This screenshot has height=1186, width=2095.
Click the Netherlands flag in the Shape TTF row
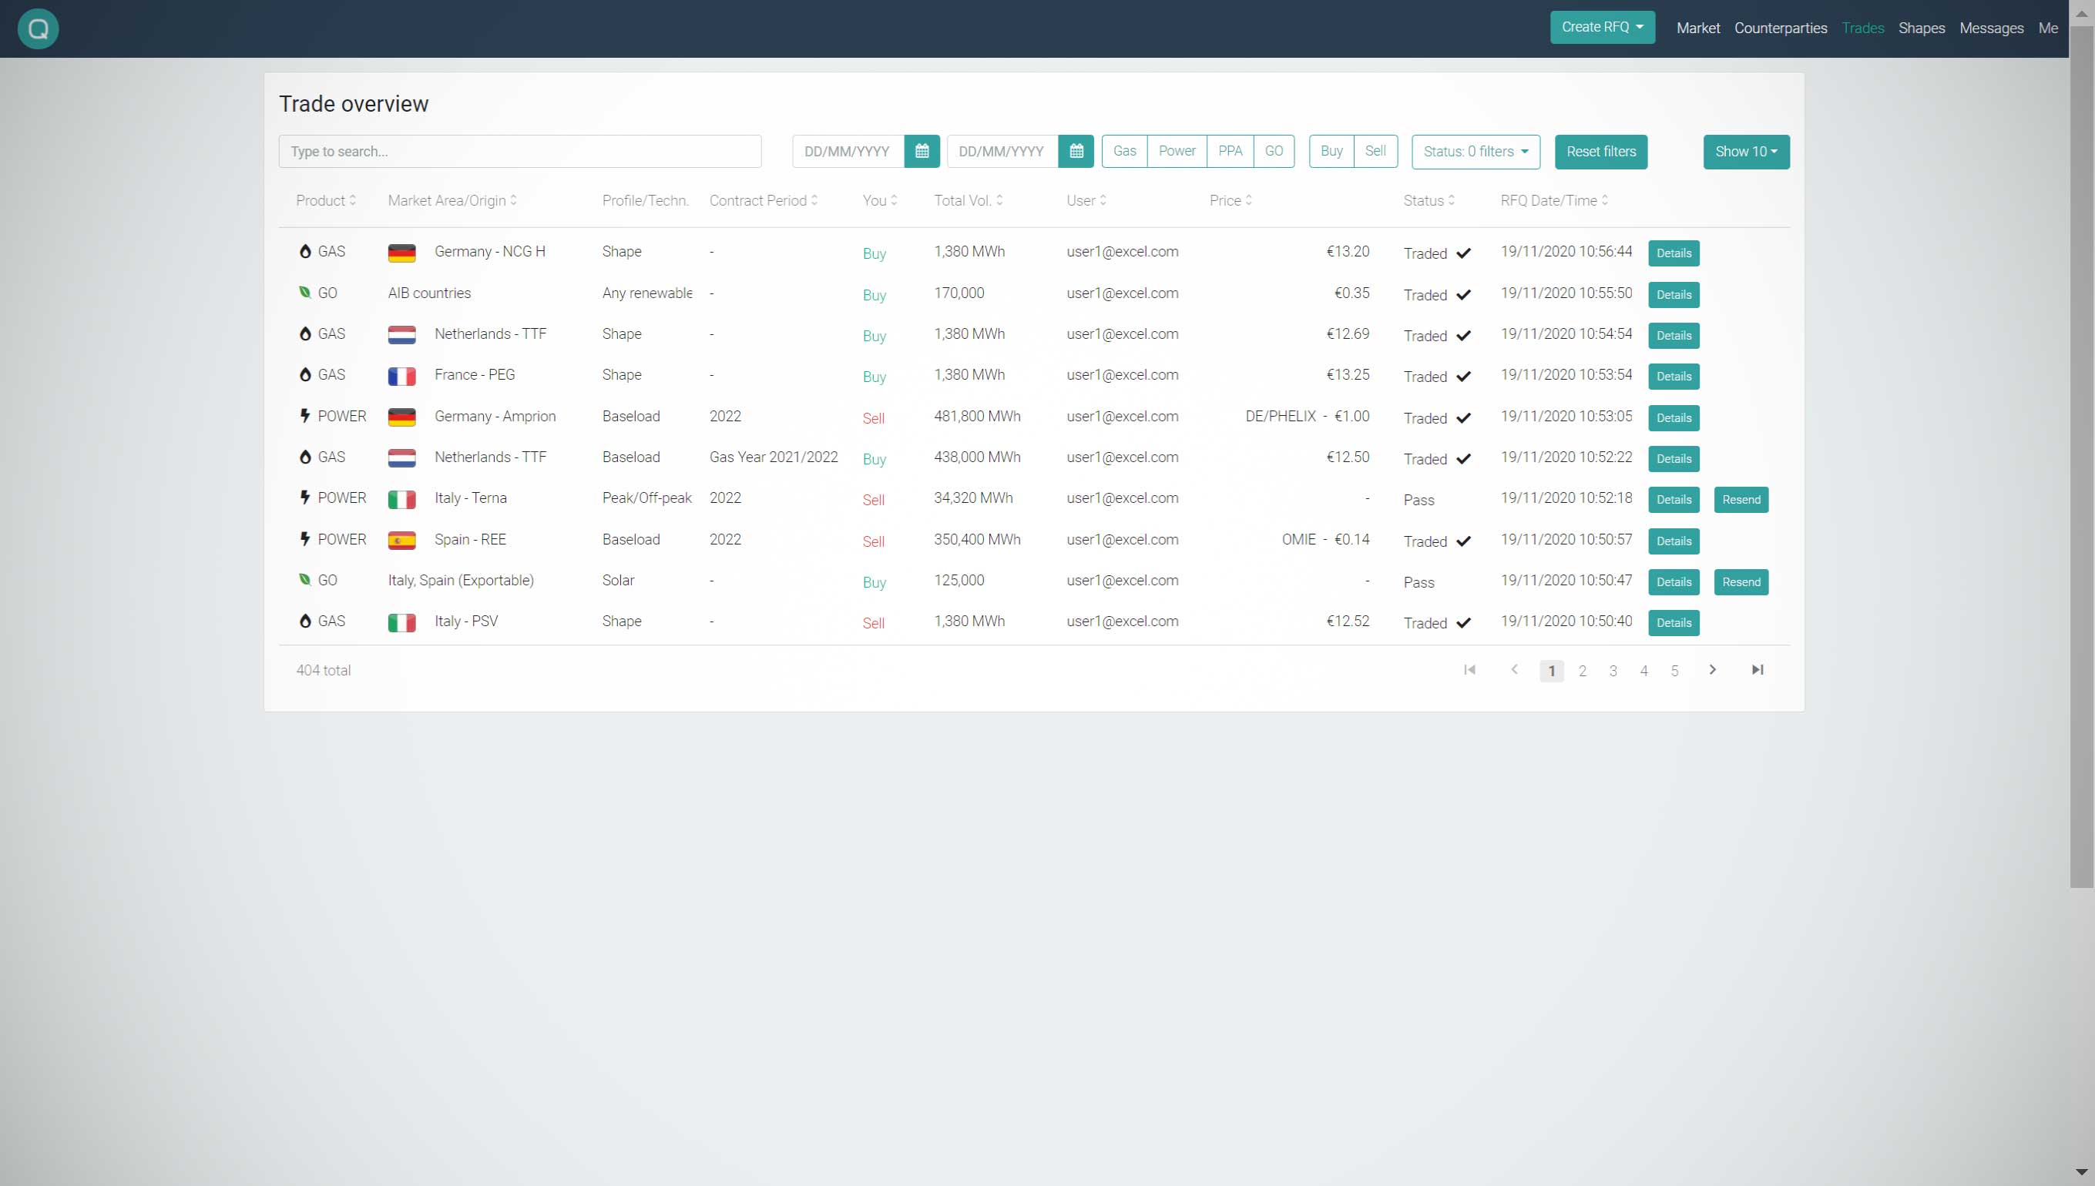tap(401, 335)
